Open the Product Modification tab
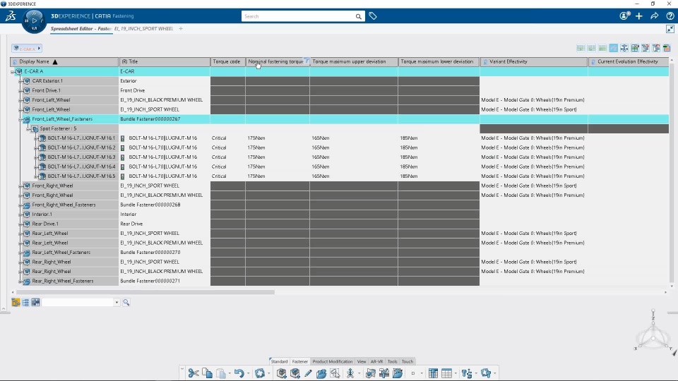Viewport: 678px width, 381px height. pos(333,361)
